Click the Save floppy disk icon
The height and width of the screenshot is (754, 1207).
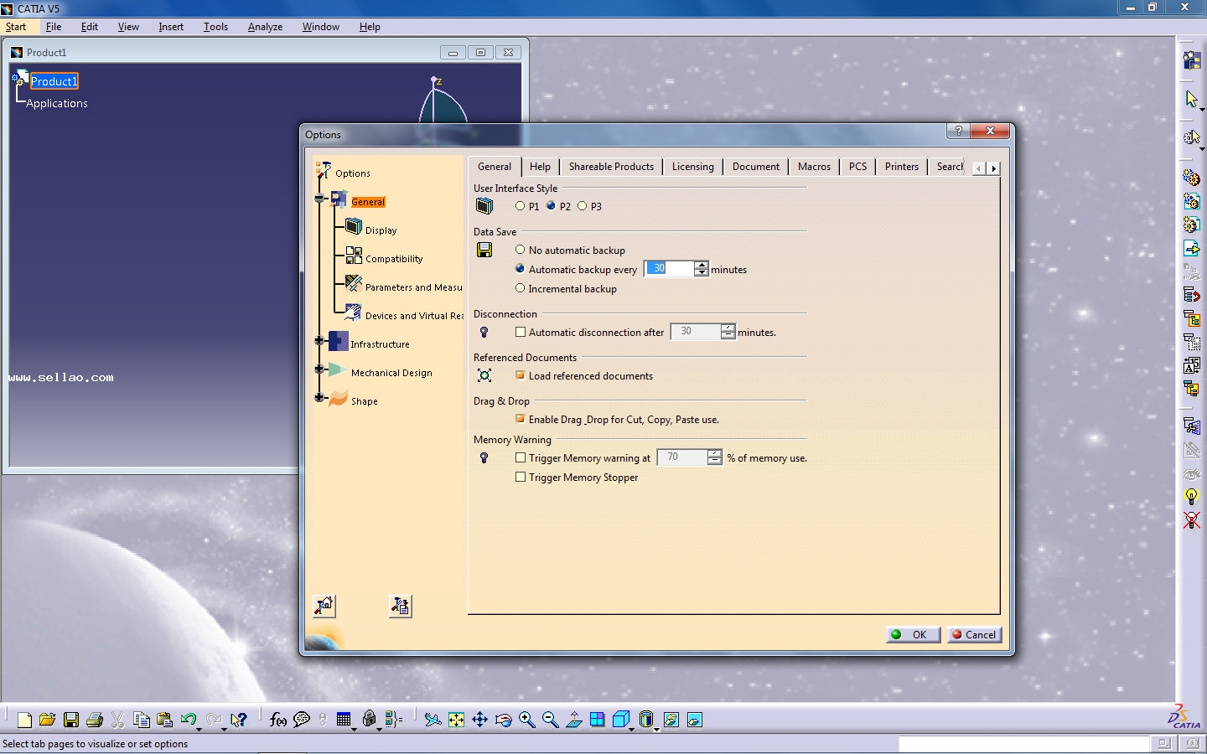pos(71,720)
